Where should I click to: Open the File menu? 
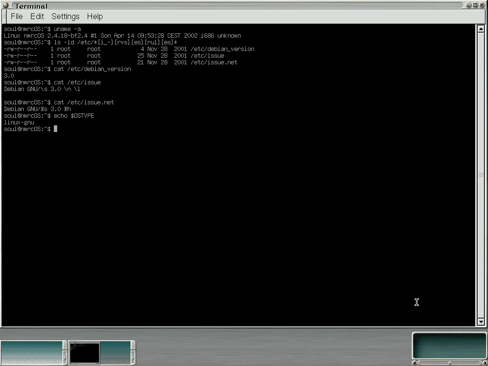point(17,17)
